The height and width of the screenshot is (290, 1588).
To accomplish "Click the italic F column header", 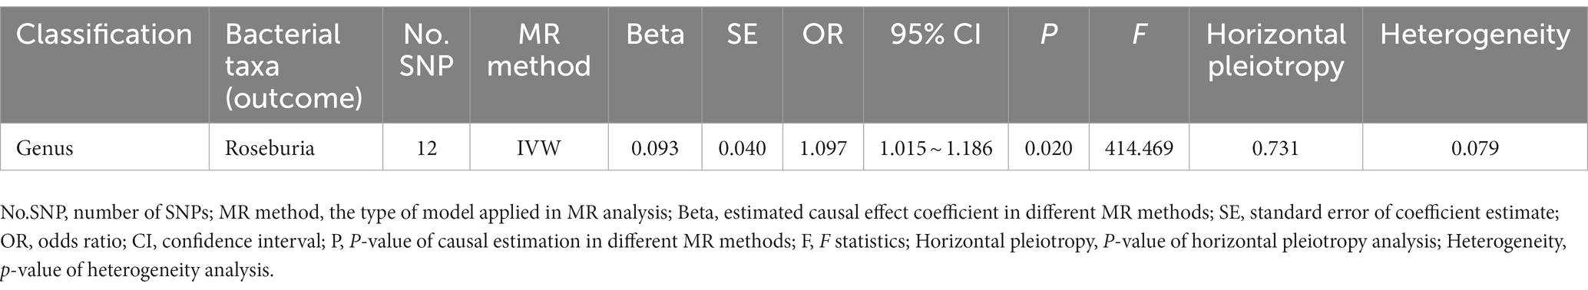I will (x=1140, y=35).
